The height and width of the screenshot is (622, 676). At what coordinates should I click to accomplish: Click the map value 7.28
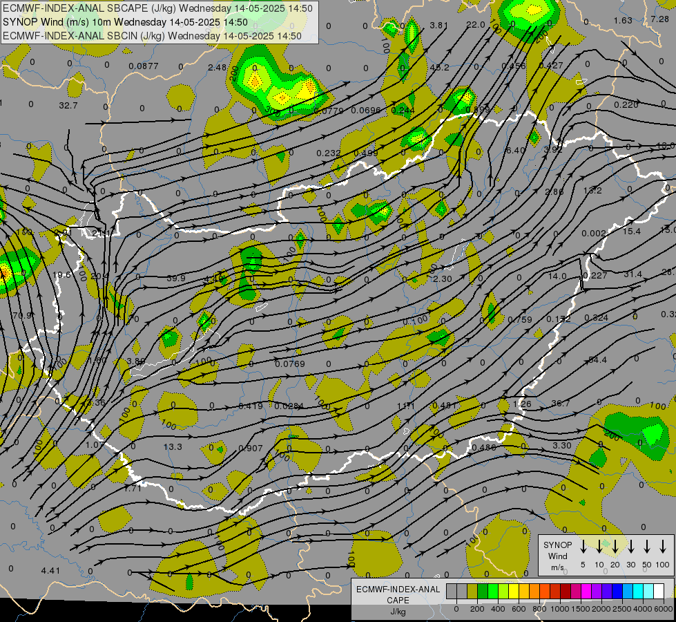(x=659, y=19)
